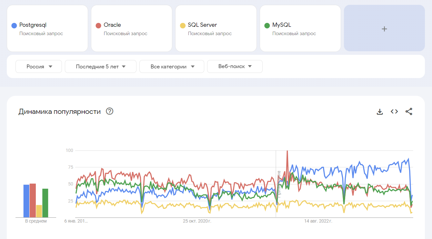Viewport: 432px width, 239px height.
Task: Select the Oracle search term card
Action: (x=131, y=29)
